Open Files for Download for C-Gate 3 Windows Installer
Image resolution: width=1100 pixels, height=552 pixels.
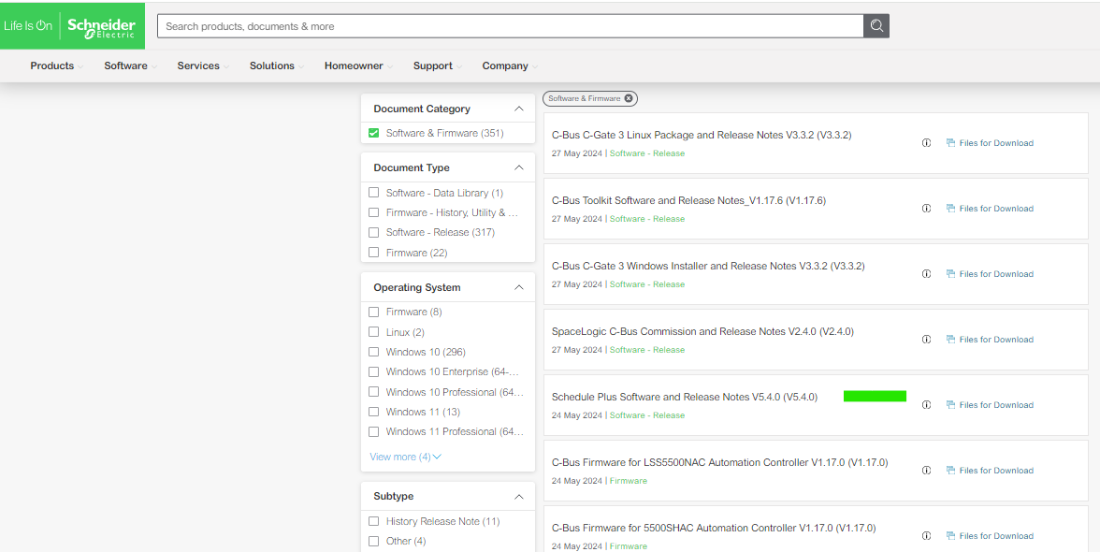click(990, 273)
